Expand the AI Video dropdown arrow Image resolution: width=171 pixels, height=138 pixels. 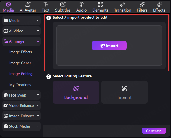point(38,31)
